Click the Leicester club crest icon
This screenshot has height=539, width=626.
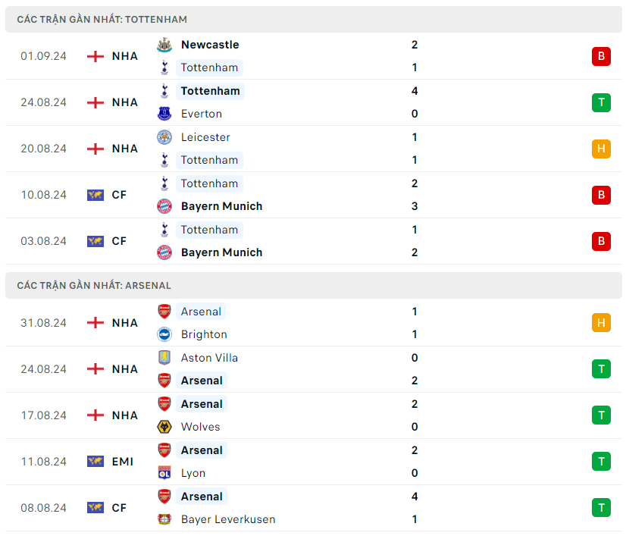(x=164, y=137)
